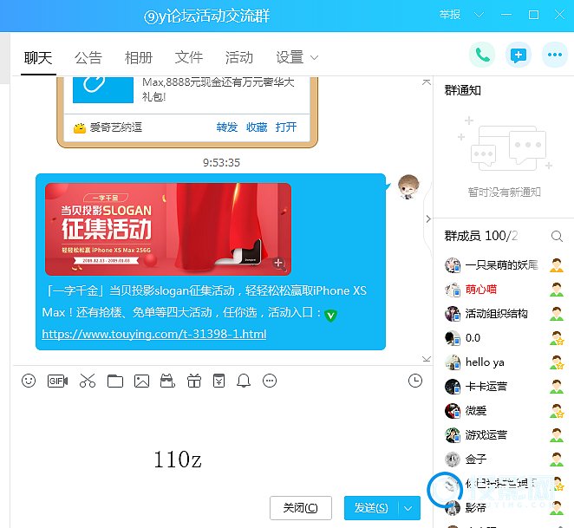The width and height of the screenshot is (574, 528).
Task: Click the sender's avatar beside blue message
Action: [x=408, y=186]
